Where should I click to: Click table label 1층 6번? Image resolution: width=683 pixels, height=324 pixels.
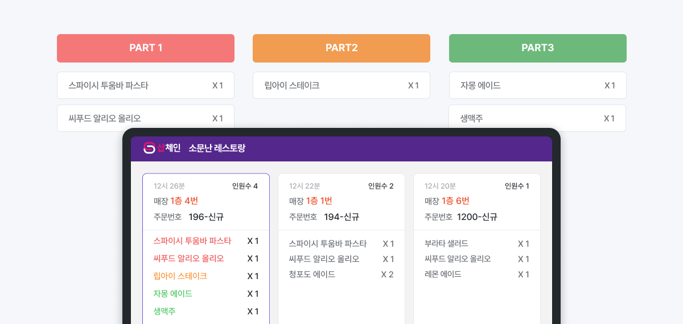click(x=455, y=201)
